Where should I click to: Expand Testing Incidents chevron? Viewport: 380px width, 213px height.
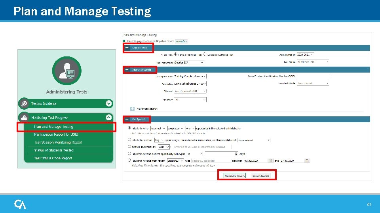[109, 104]
